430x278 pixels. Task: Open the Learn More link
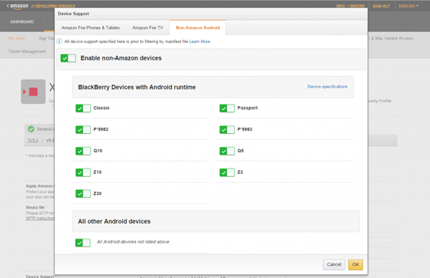200,42
